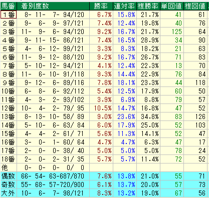Select the 9番 row label
This screenshot has width=209, height=198.
pyautogui.click(x=9, y=82)
